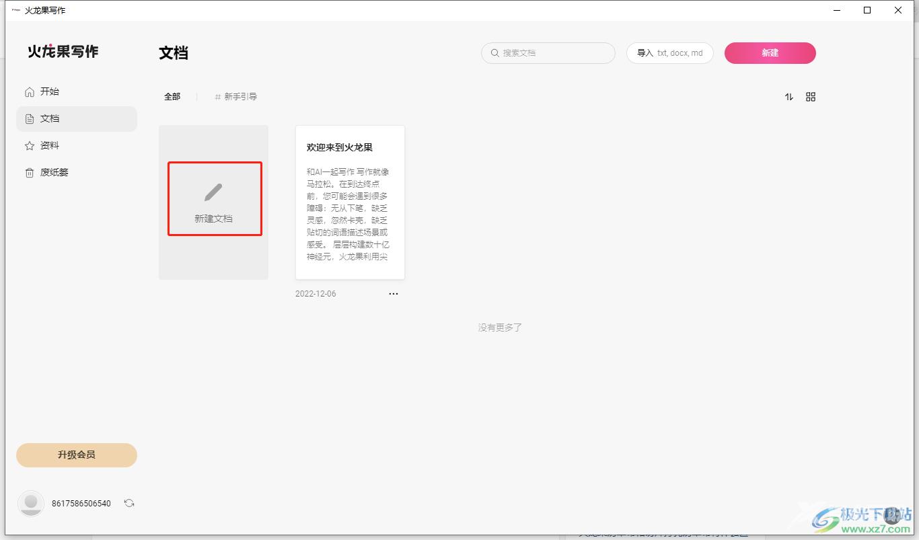Close the 火龙果写作 window
Screen dimensions: 919x540
tap(898, 10)
